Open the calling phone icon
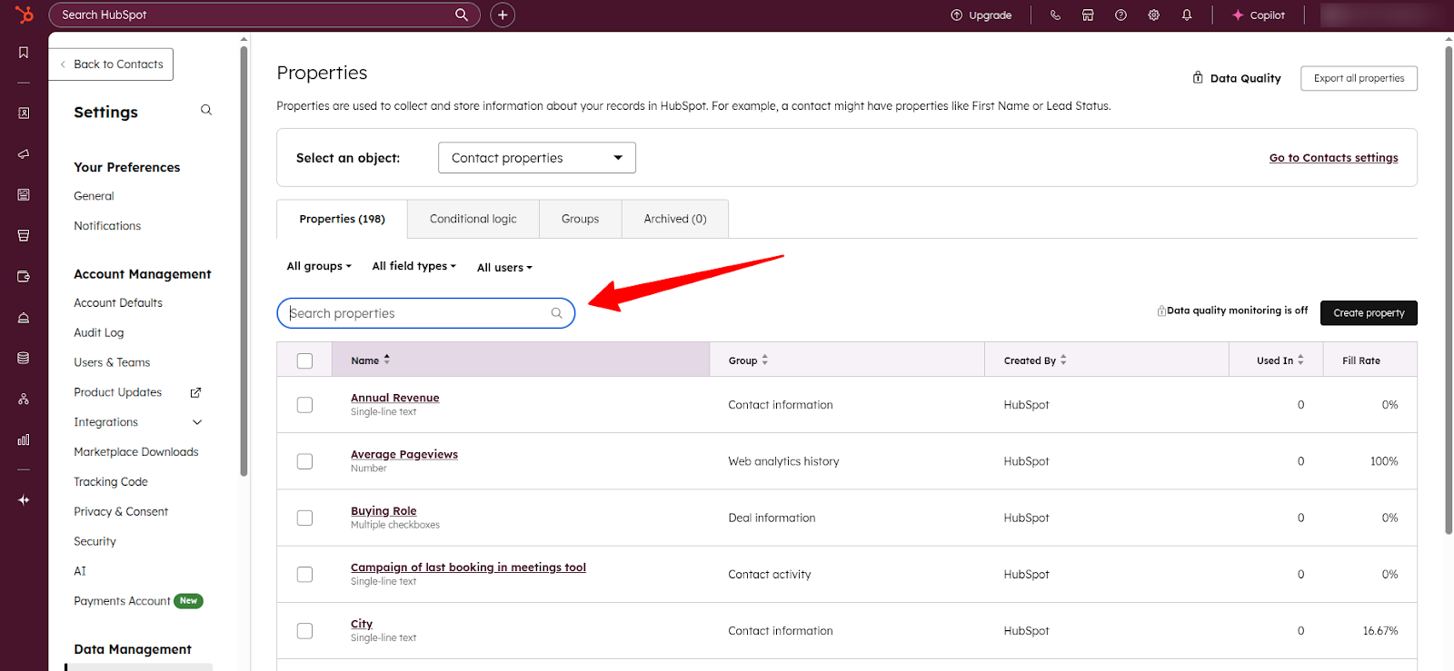Viewport: 1454px width, 671px height. point(1055,15)
